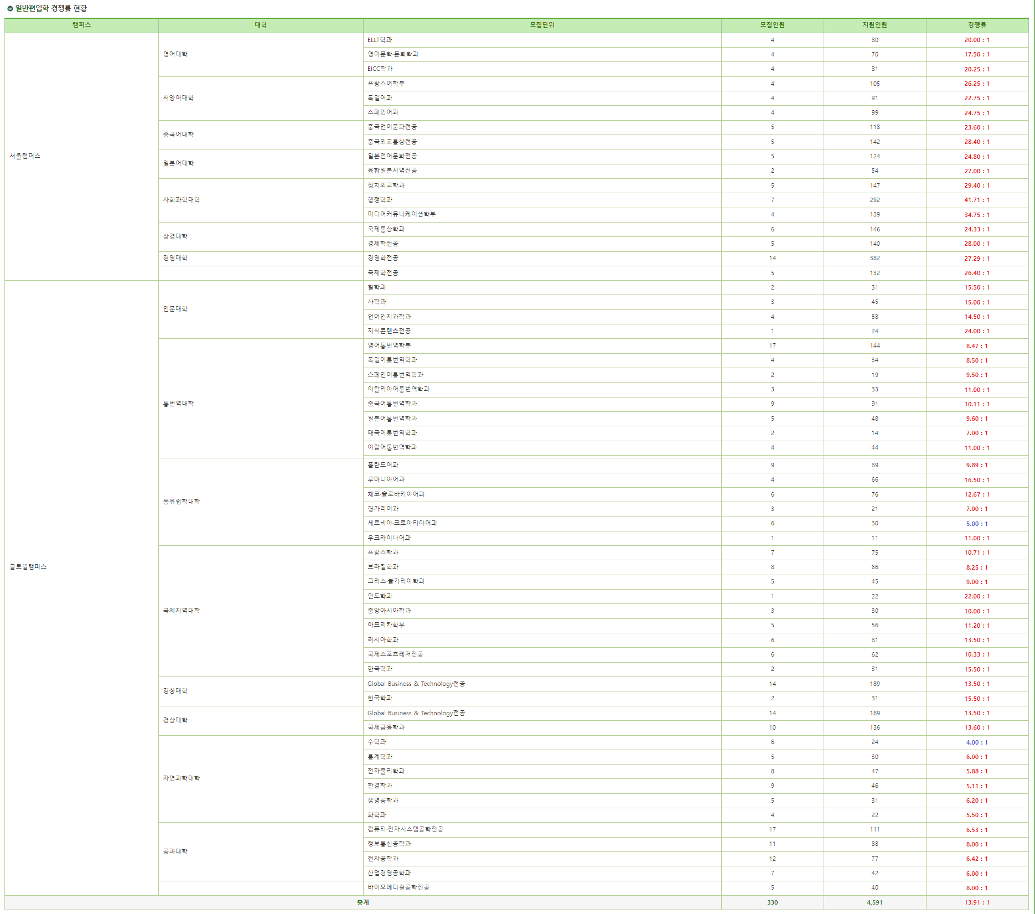
Task: Click the 서양어대학 college cell
Action: point(261,98)
